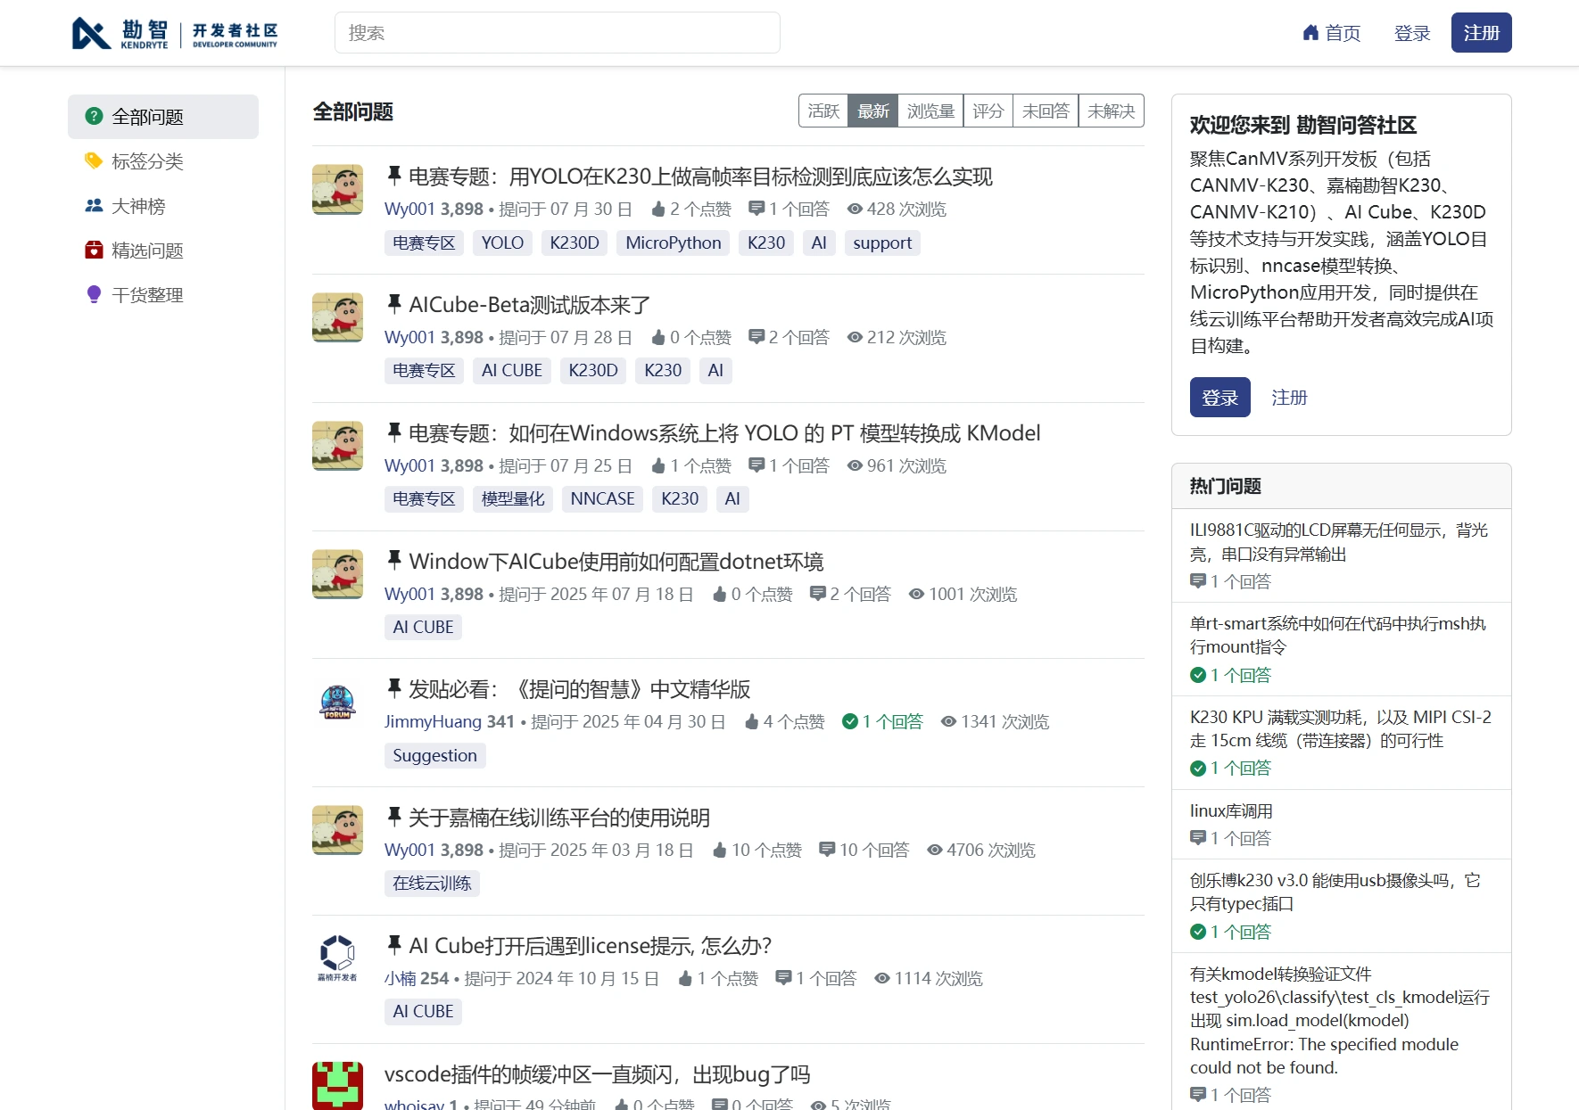Open the 首页 home link

[x=1331, y=33]
